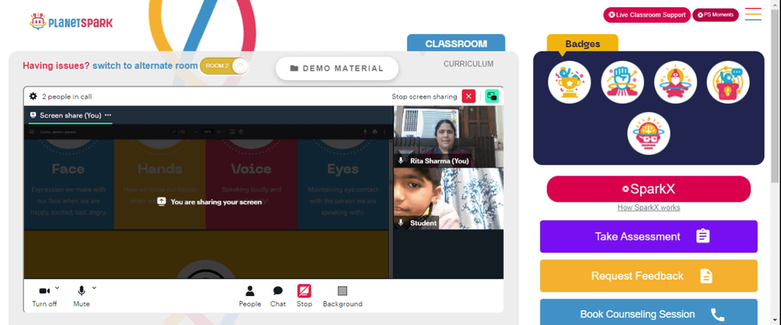Expand camera options chevron
This screenshot has width=781, height=325.
coord(57,288)
